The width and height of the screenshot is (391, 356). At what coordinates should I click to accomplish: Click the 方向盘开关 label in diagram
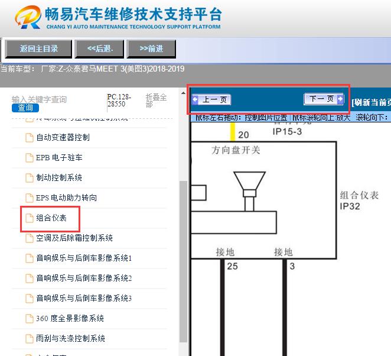click(x=236, y=150)
